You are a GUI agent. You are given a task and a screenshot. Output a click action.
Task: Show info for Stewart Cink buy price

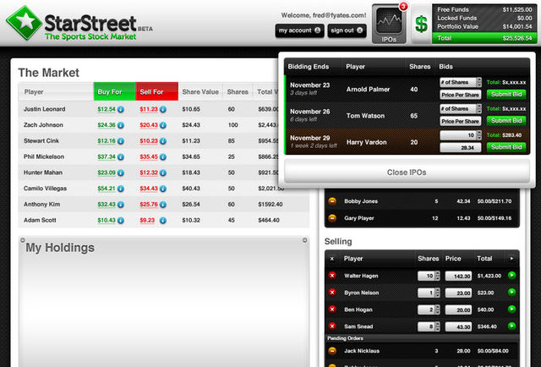coord(121,141)
